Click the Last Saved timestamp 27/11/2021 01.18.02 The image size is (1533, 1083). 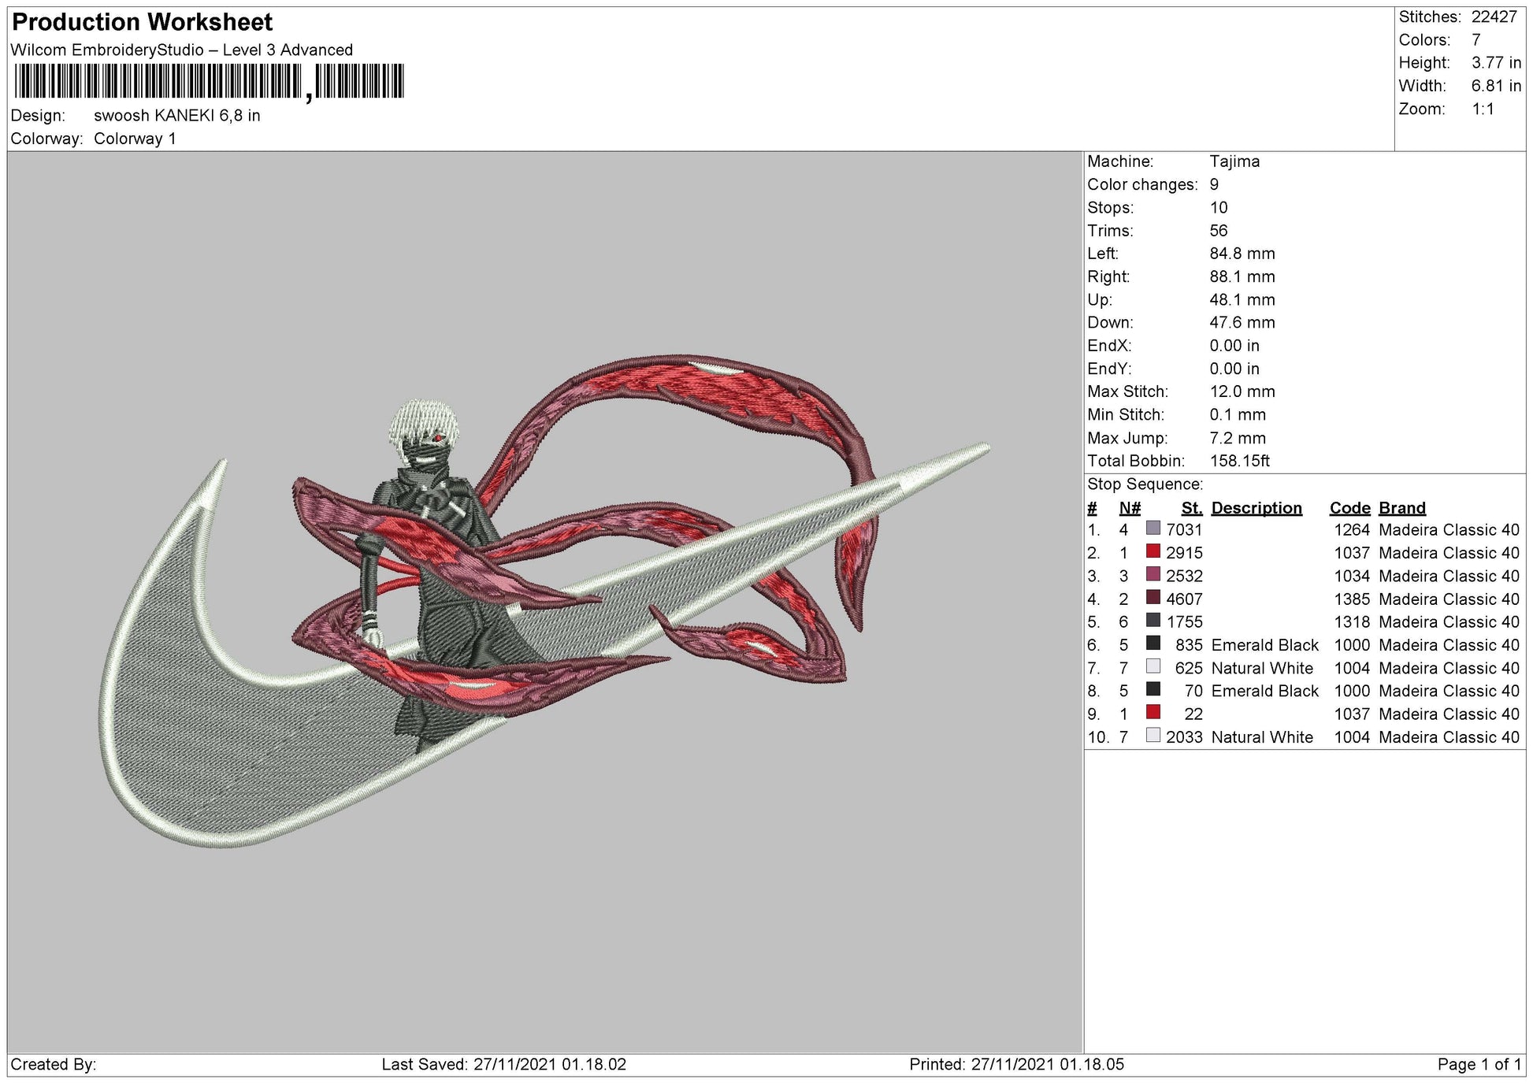pos(550,1065)
